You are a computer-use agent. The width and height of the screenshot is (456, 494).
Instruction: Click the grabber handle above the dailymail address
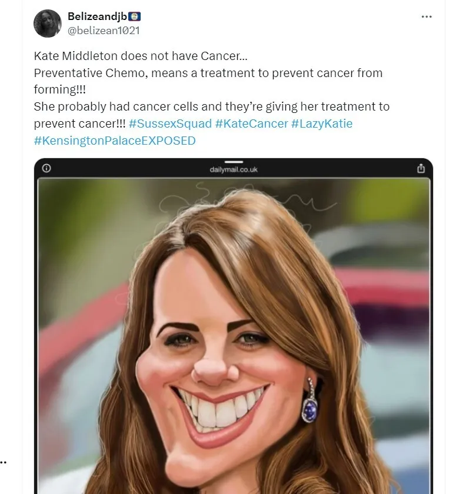(x=234, y=162)
